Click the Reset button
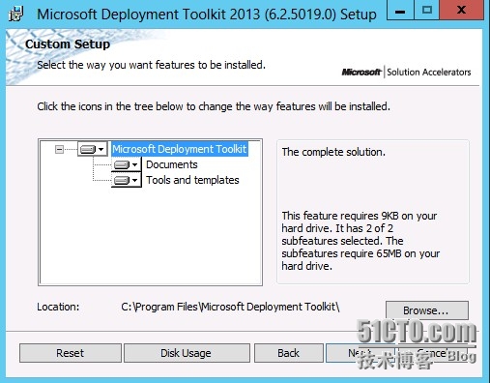490x383 pixels. click(x=71, y=353)
